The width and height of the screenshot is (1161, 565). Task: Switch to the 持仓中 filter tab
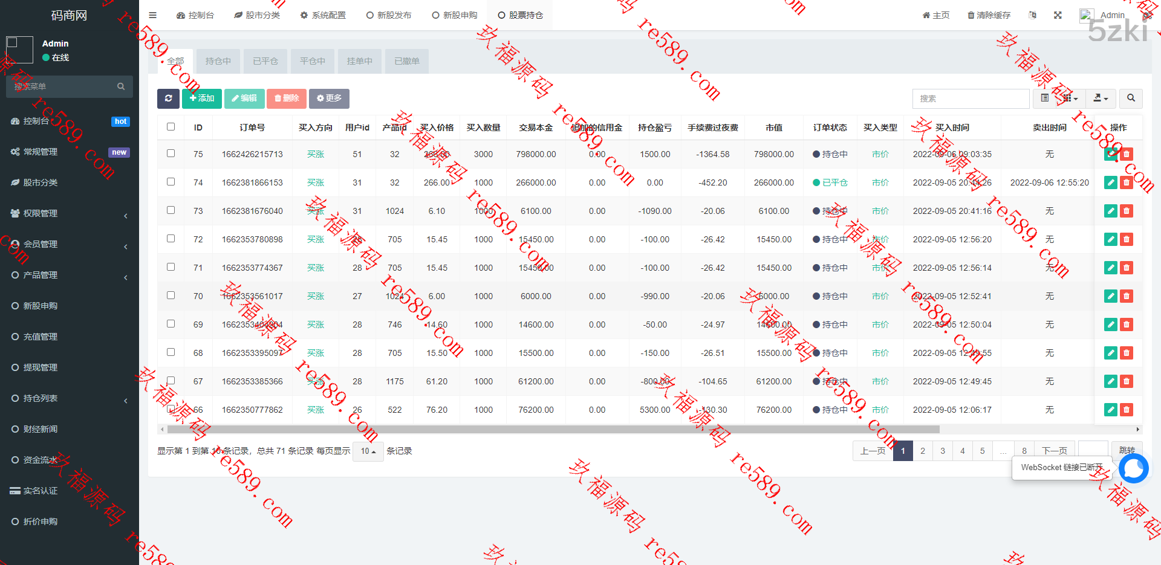click(218, 61)
